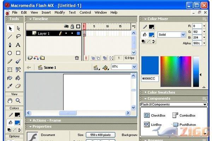Expand the Actions - Frame panel
The height and width of the screenshot is (141, 212).
pos(30,120)
